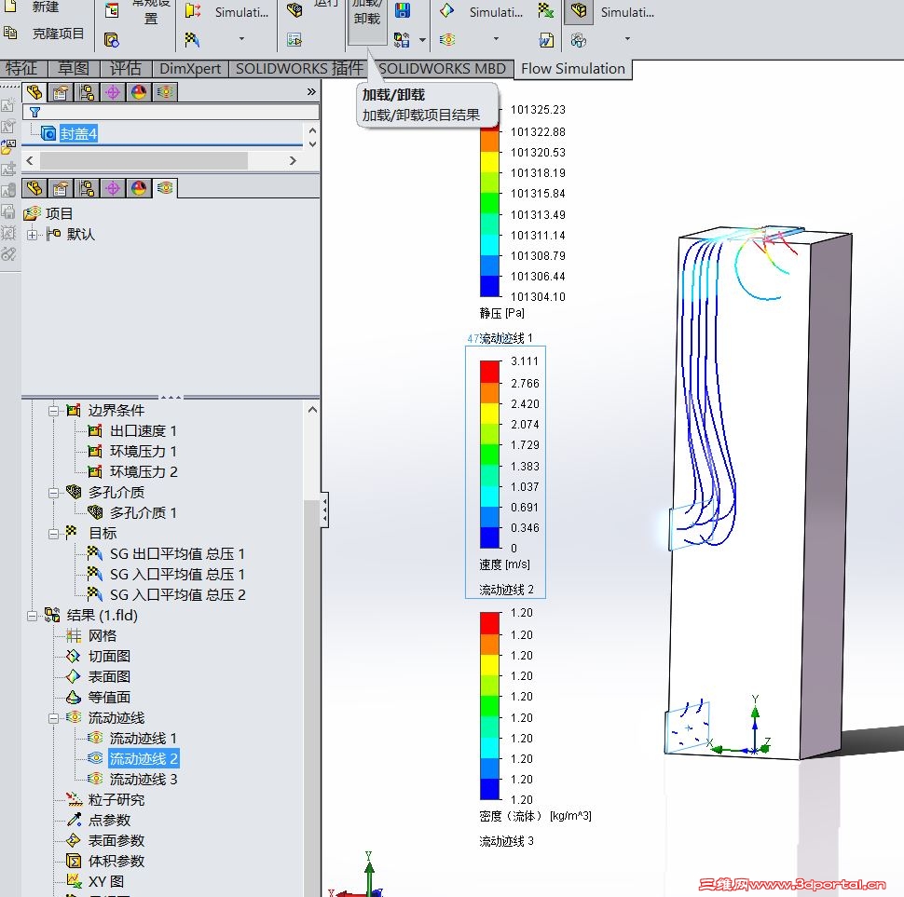Viewport: 904px width, 897px height.
Task: Select 多孔介质 1 item
Action: tap(143, 512)
